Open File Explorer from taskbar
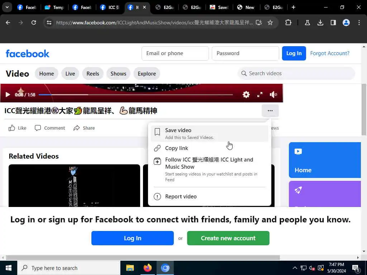The width and height of the screenshot is (367, 275). pyautogui.click(x=130, y=268)
